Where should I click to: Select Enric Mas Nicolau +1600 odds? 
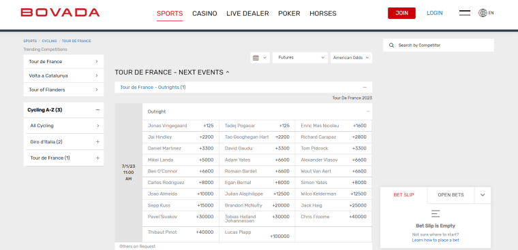click(x=333, y=126)
